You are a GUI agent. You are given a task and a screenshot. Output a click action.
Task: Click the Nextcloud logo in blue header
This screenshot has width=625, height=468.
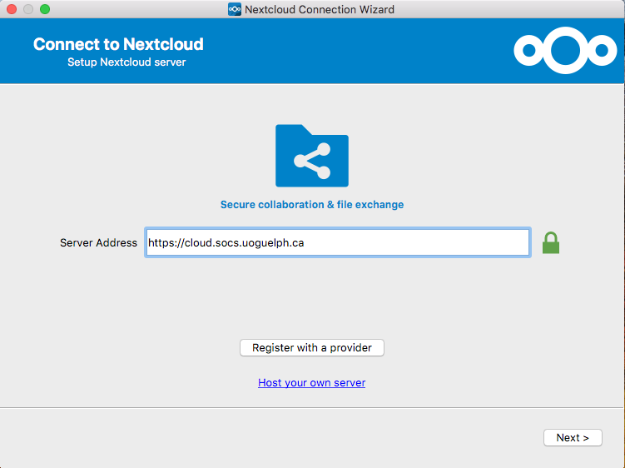pyautogui.click(x=565, y=50)
